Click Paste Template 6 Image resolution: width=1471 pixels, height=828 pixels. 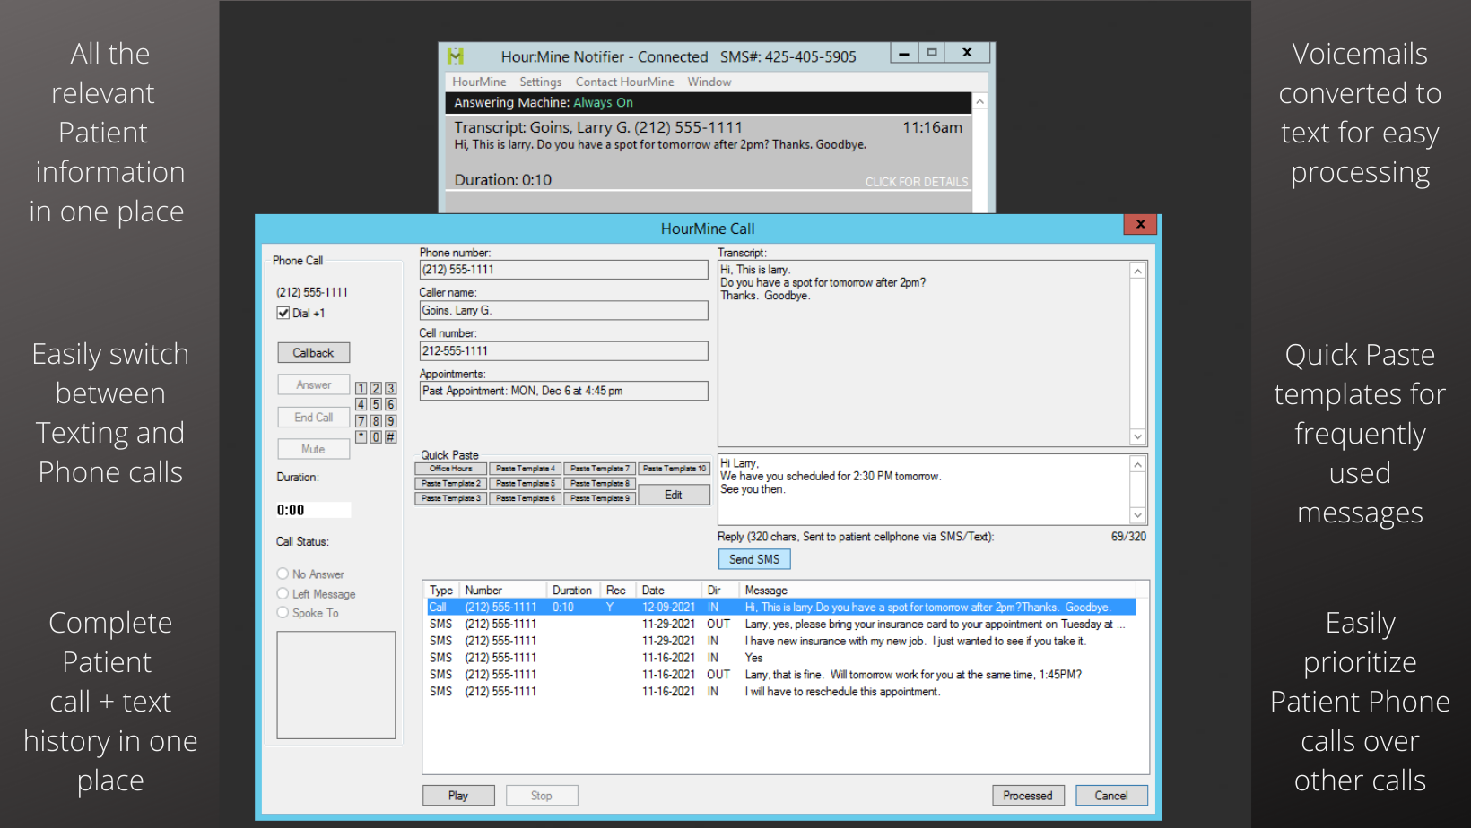pyautogui.click(x=526, y=498)
